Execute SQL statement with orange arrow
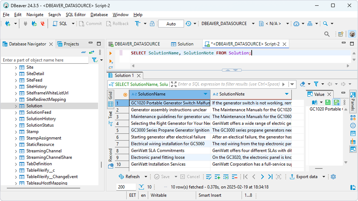The width and height of the screenshot is (358, 201). tap(110, 53)
